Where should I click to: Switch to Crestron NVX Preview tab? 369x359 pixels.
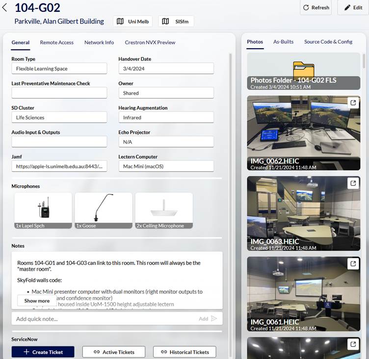click(150, 43)
